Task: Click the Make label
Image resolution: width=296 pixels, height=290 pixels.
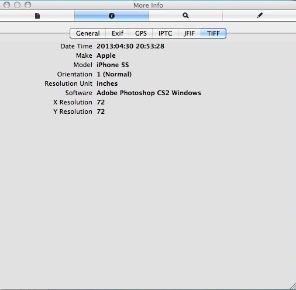Action: [x=84, y=55]
